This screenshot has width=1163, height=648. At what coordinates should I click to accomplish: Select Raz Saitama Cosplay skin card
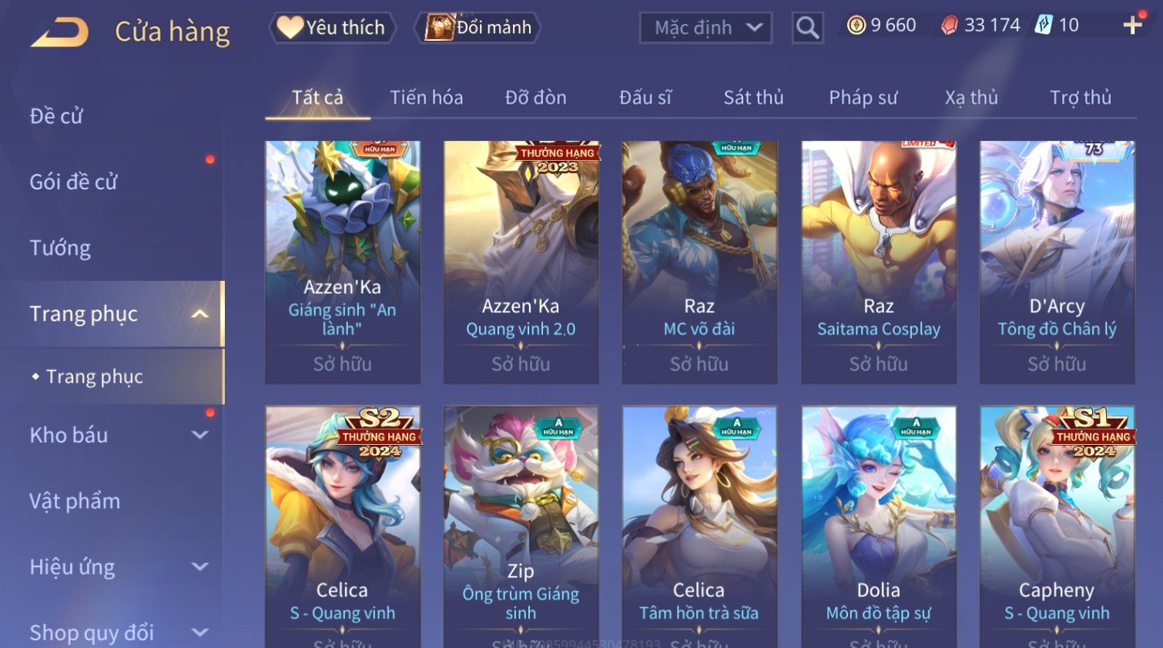pyautogui.click(x=879, y=262)
